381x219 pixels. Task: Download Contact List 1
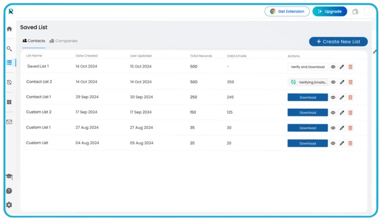pyautogui.click(x=308, y=97)
